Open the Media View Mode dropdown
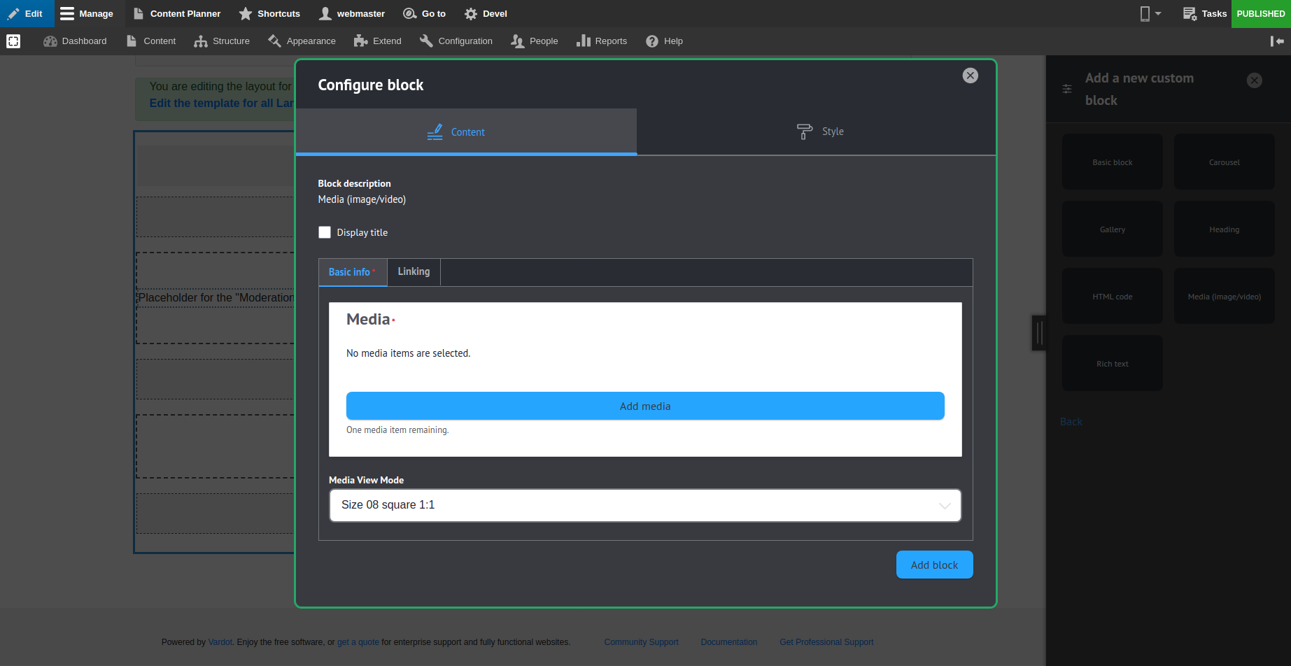Screen dimensions: 1291x666 [x=644, y=505]
